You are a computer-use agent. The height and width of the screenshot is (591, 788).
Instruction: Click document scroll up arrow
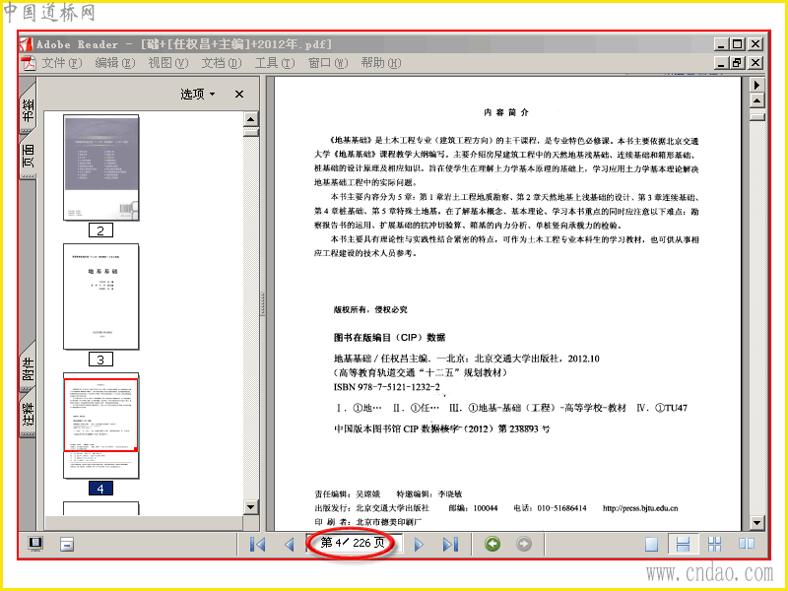[756, 100]
